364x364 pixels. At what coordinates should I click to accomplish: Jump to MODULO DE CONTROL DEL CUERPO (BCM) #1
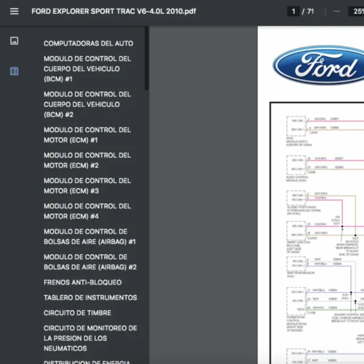tap(87, 69)
